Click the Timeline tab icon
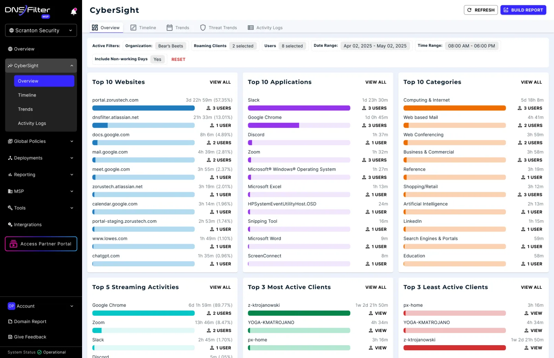The width and height of the screenshot is (554, 358). click(x=133, y=28)
